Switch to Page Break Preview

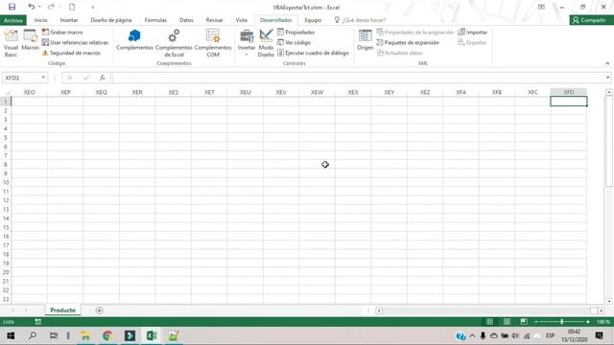pos(524,322)
